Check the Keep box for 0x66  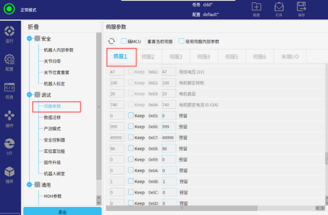(x=131, y=126)
